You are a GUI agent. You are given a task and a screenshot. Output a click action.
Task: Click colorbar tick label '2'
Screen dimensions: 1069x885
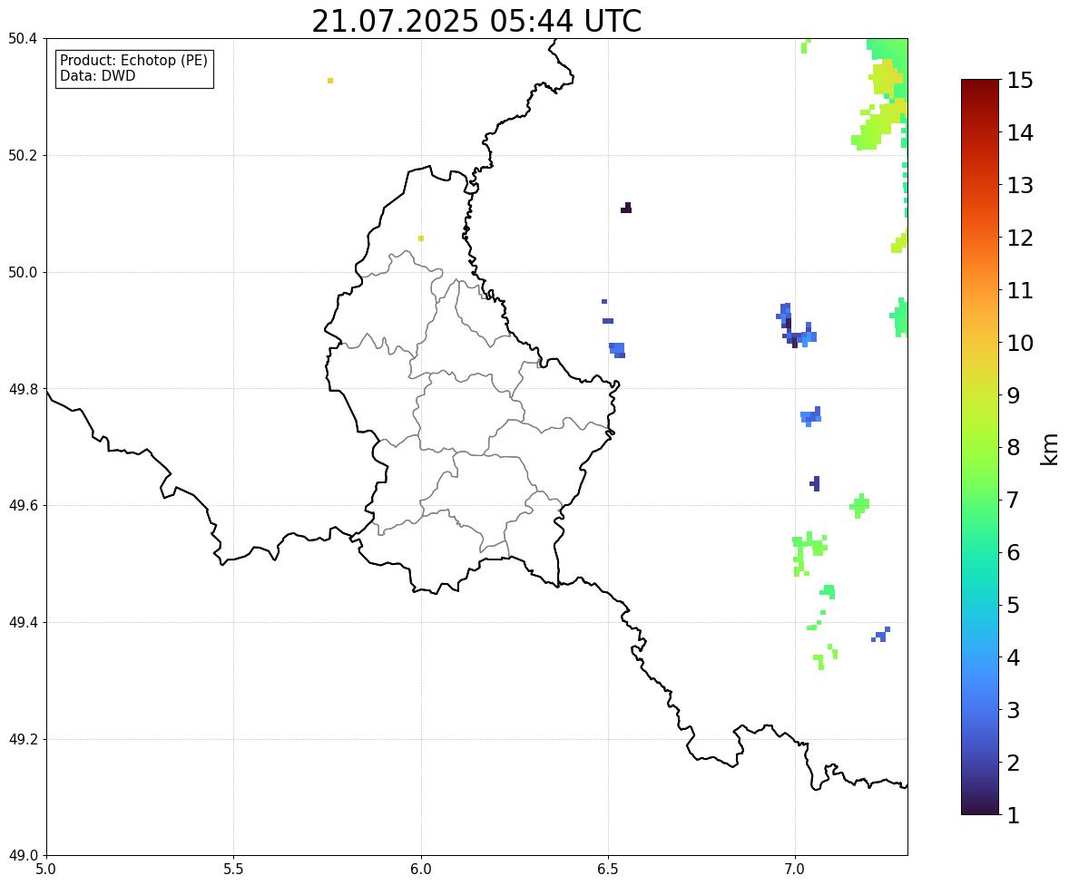click(x=1013, y=762)
